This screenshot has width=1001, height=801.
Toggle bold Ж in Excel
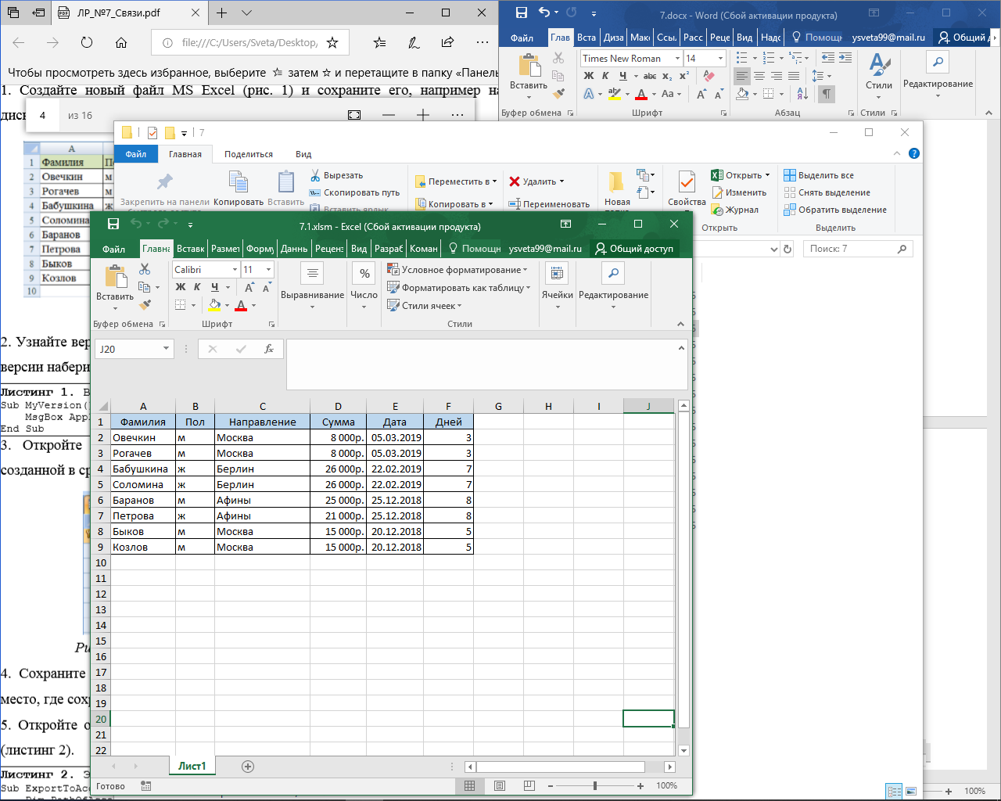[x=181, y=287]
